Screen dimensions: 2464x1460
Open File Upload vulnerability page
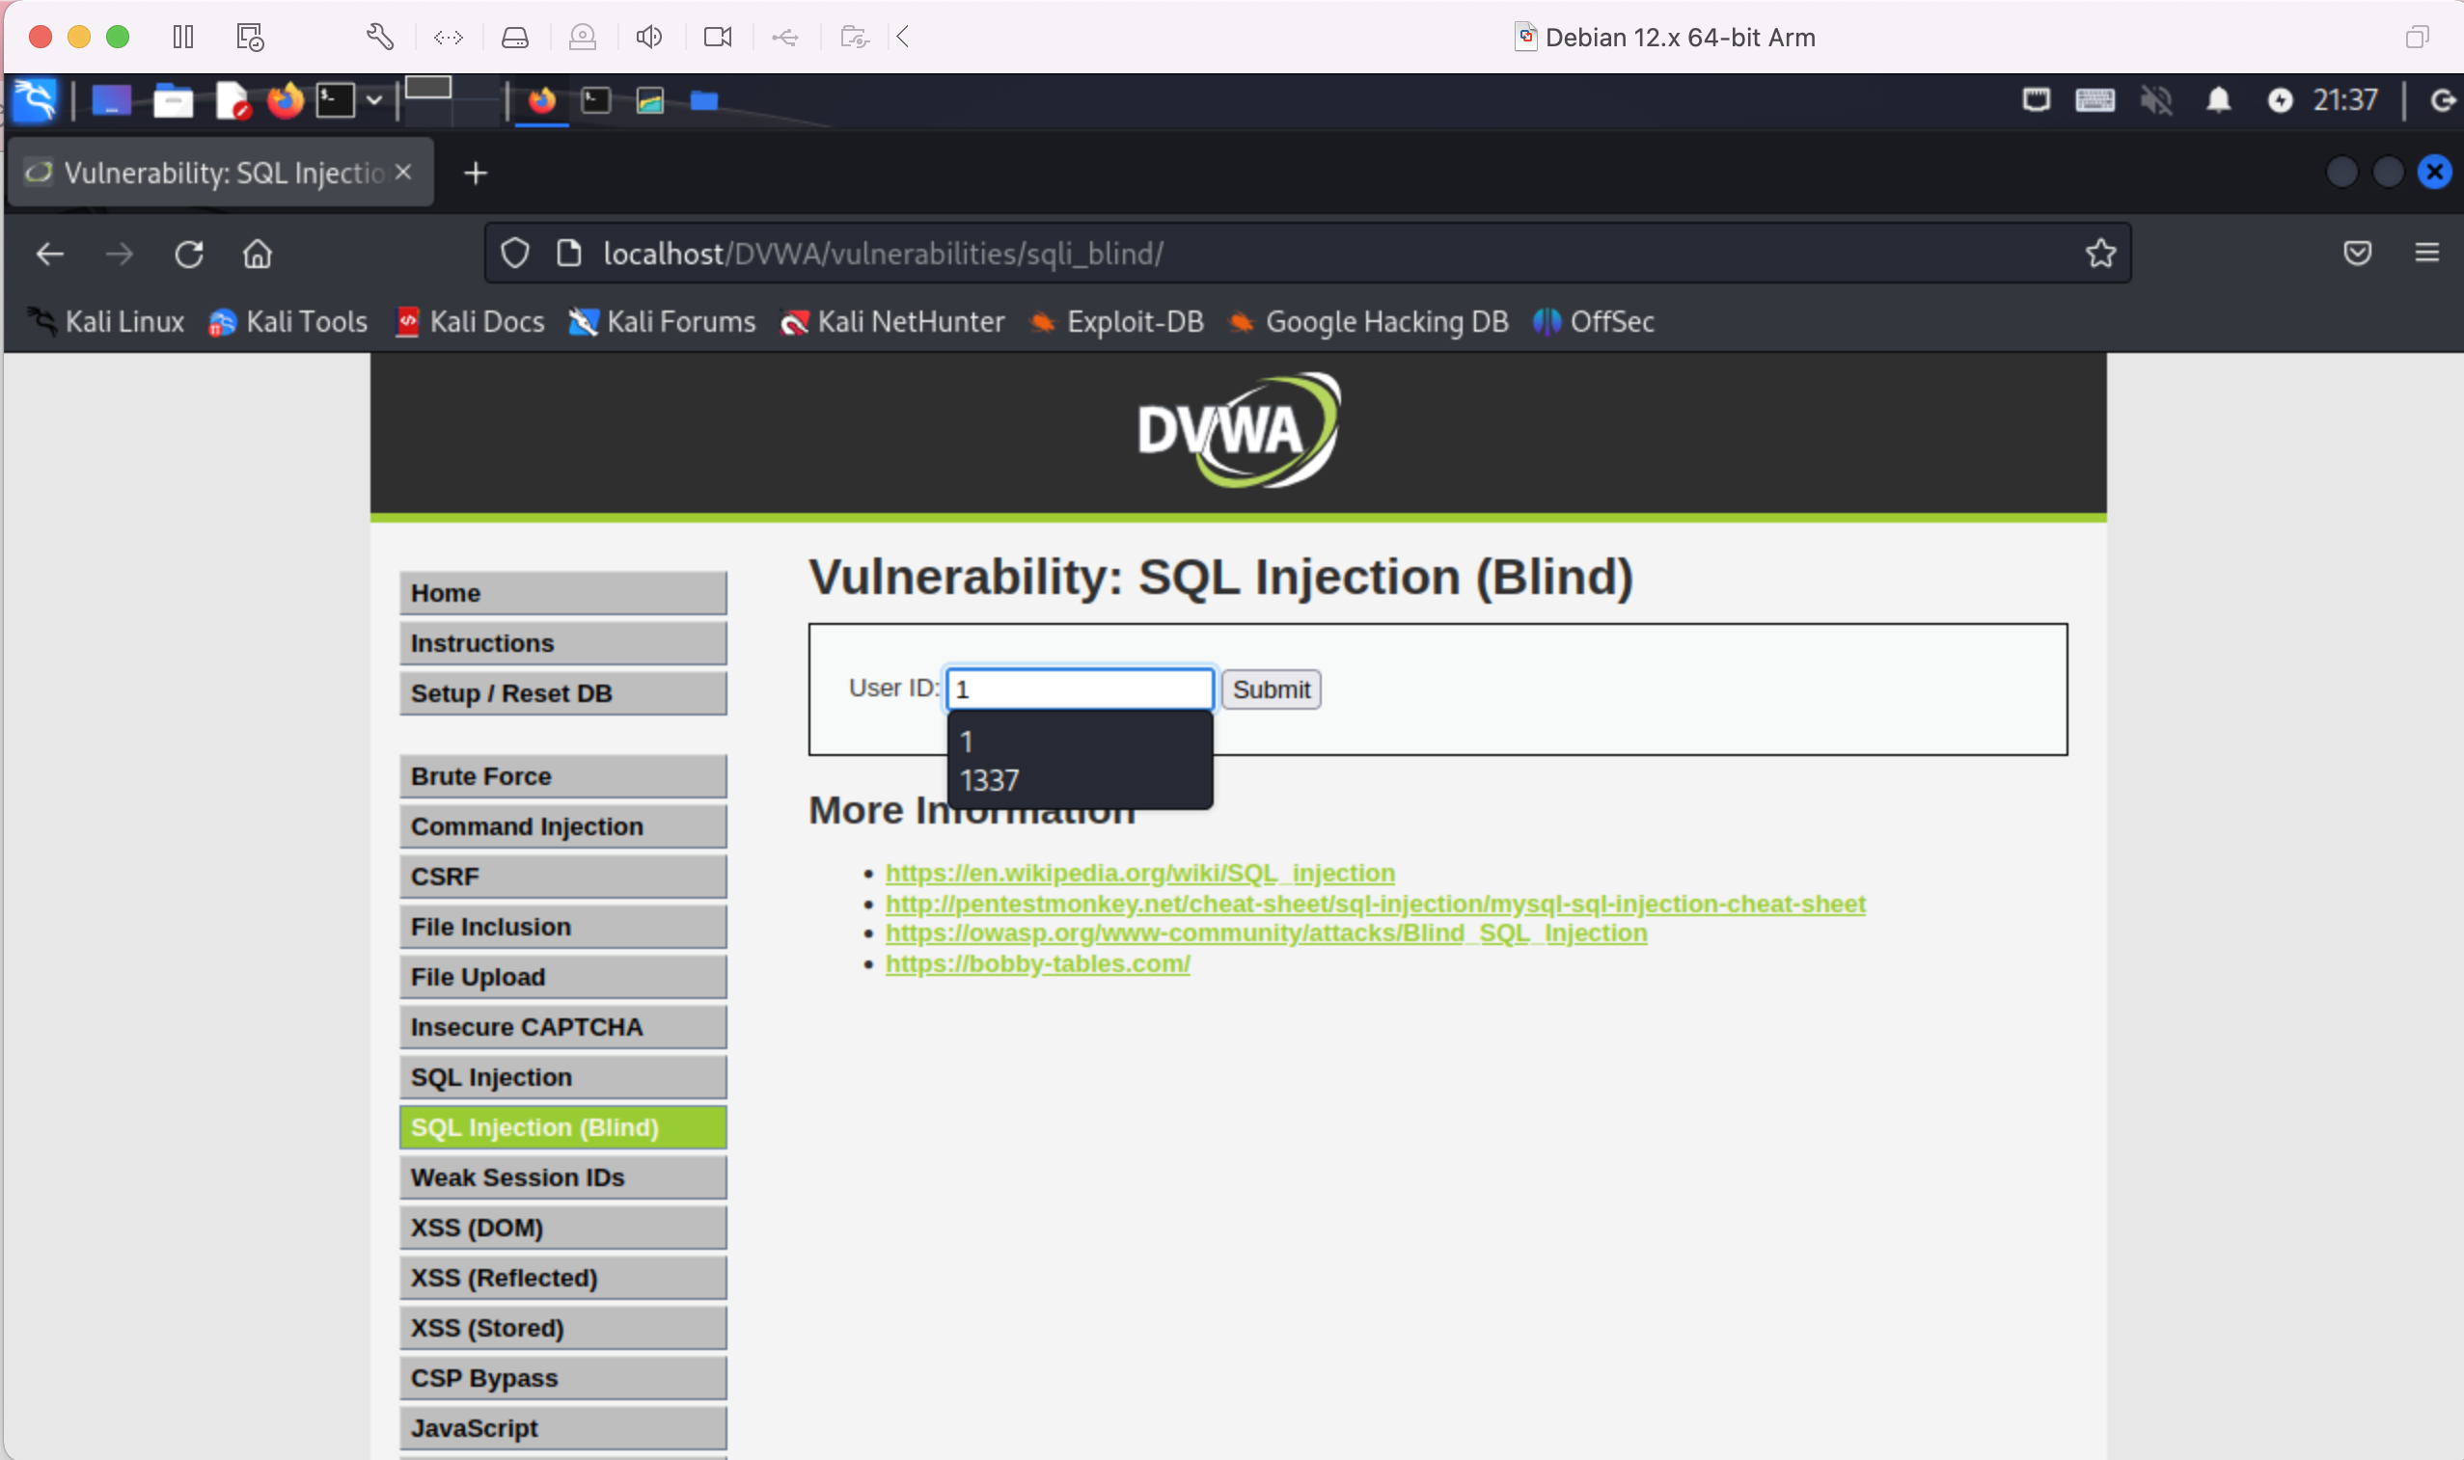click(562, 977)
